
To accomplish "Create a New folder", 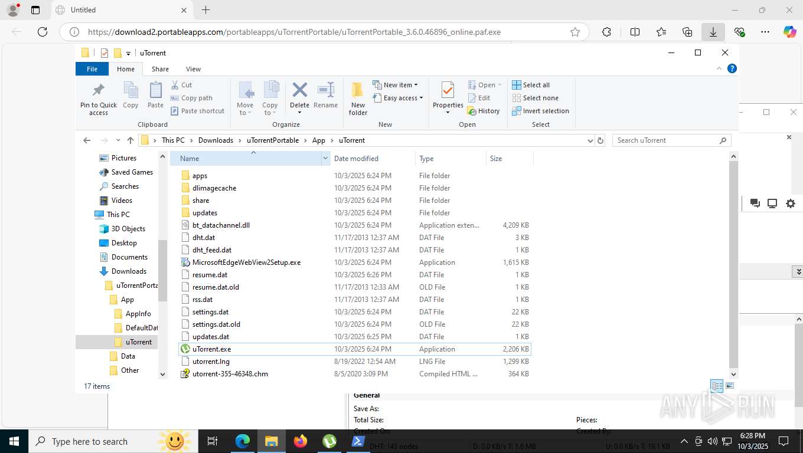I will pos(358,99).
